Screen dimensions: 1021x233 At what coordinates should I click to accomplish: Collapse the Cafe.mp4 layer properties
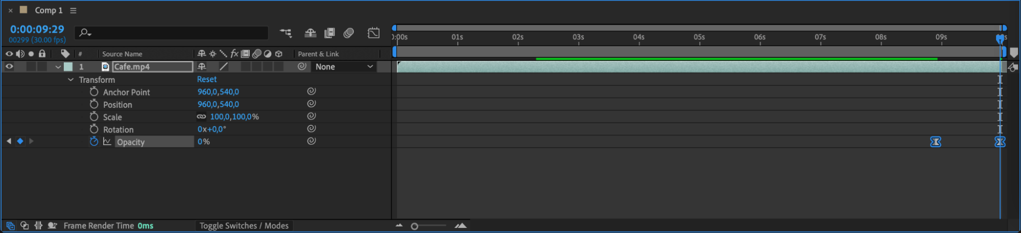click(58, 67)
